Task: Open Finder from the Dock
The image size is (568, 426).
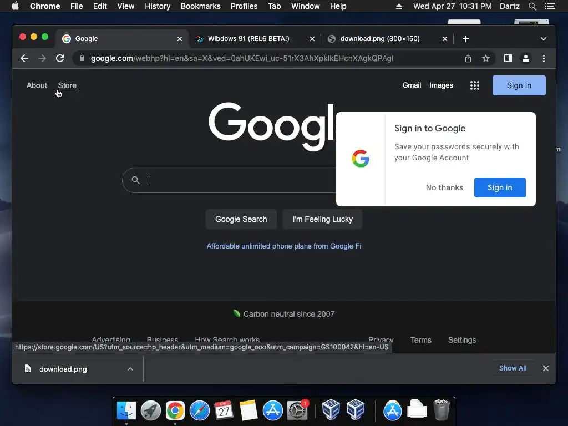Action: 126,410
